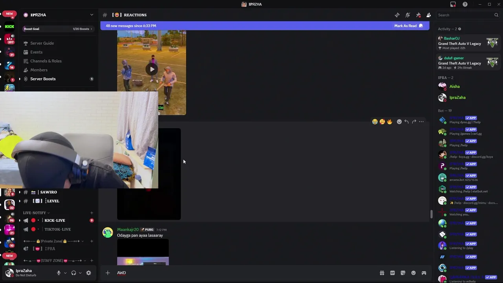Deafen with the headphones icon
Image resolution: width=503 pixels, height=283 pixels.
coord(73,273)
